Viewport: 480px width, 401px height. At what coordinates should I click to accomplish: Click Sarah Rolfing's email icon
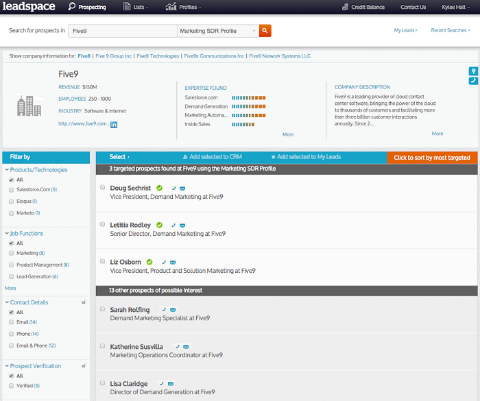click(173, 310)
